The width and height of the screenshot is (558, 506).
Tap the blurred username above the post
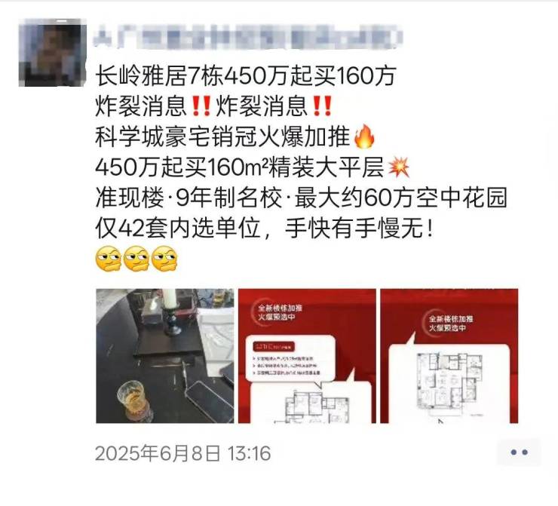click(x=248, y=38)
